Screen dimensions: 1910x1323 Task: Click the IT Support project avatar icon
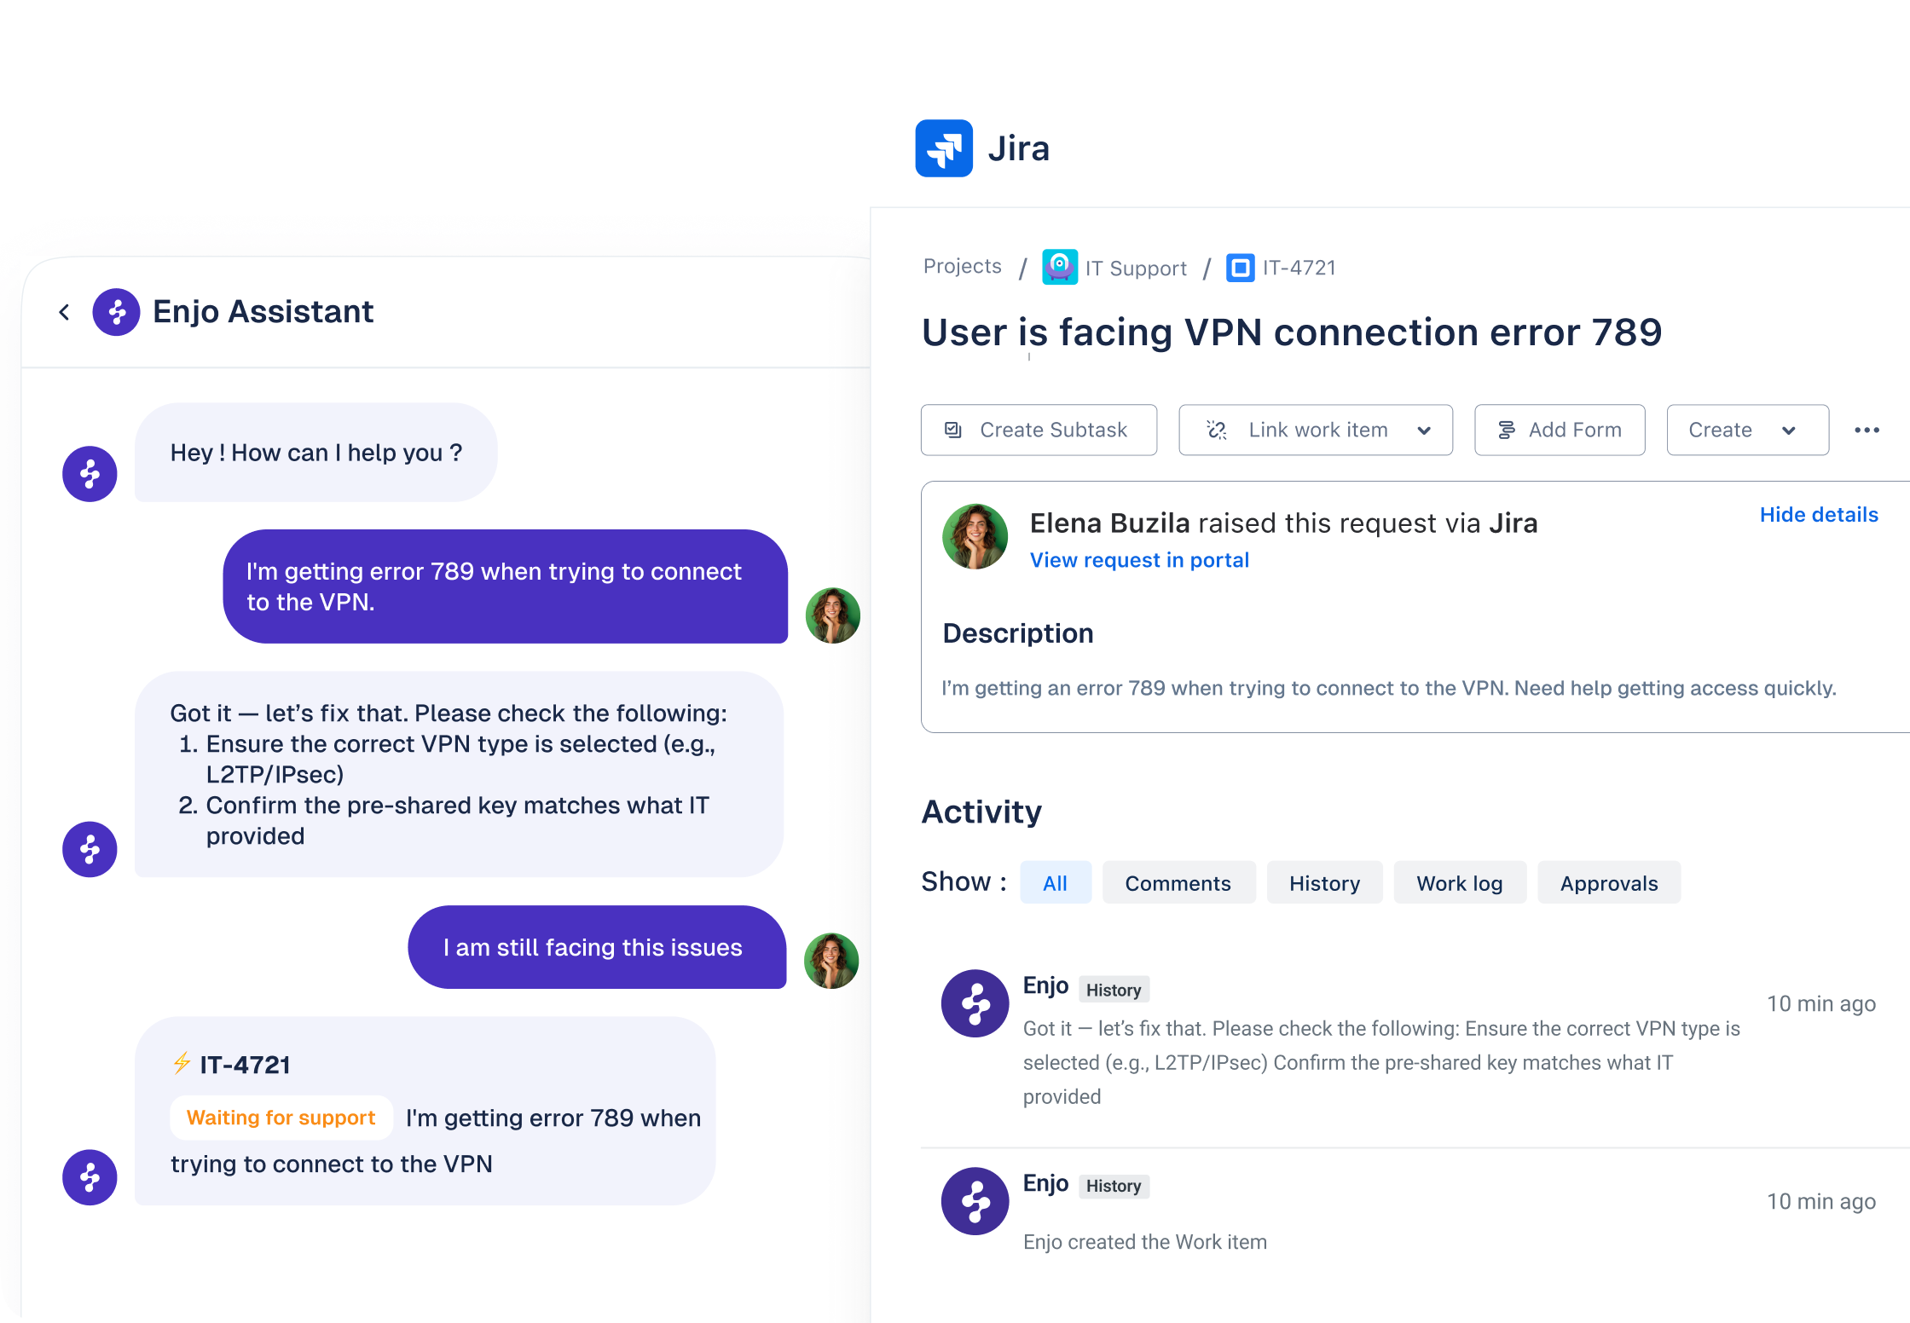coord(1059,268)
